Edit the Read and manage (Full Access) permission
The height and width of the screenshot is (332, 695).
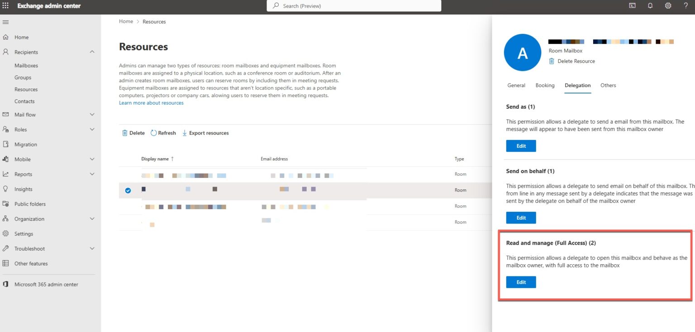[x=521, y=282]
